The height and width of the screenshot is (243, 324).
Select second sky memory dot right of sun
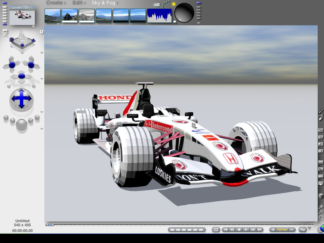[199, 7]
